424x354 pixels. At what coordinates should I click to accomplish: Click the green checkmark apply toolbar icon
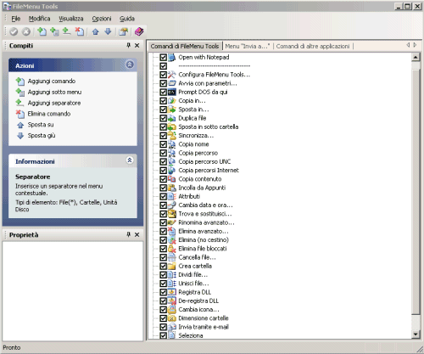point(14,31)
